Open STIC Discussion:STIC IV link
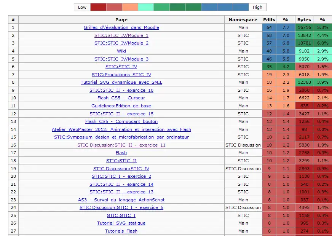 [121, 169]
